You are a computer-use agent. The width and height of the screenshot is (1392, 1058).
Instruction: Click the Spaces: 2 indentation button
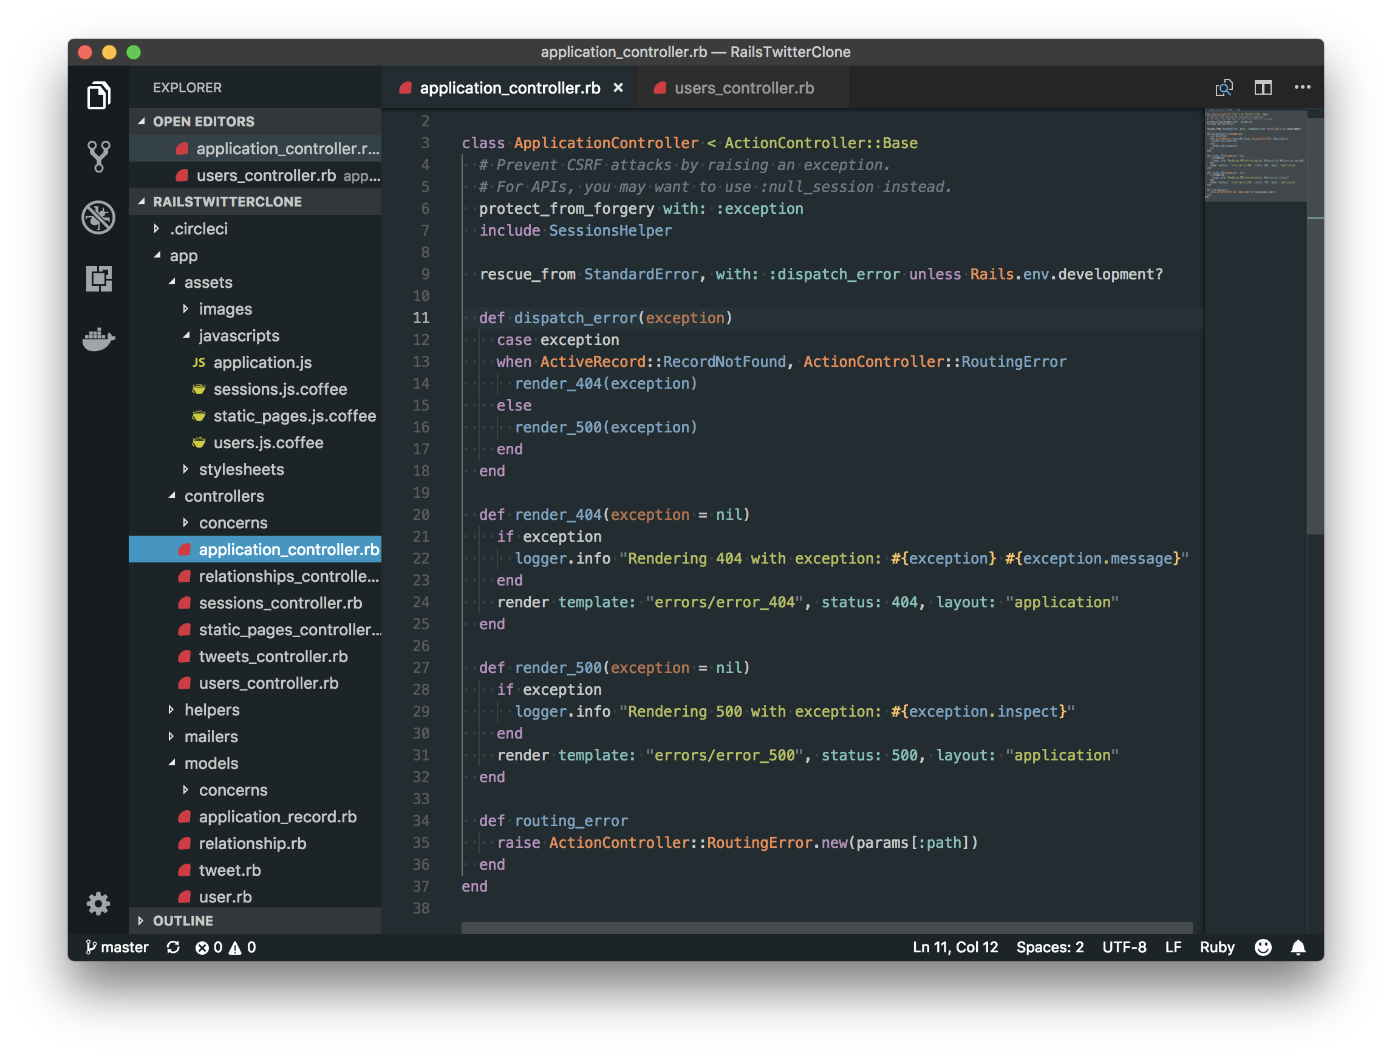point(1049,947)
